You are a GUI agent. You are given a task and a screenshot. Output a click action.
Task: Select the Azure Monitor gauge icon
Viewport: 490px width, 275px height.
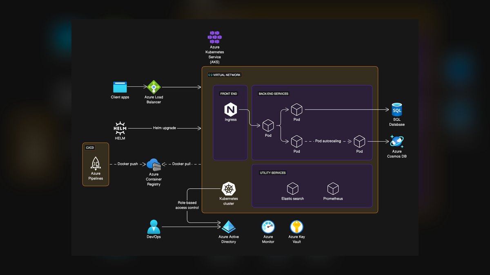point(268,227)
